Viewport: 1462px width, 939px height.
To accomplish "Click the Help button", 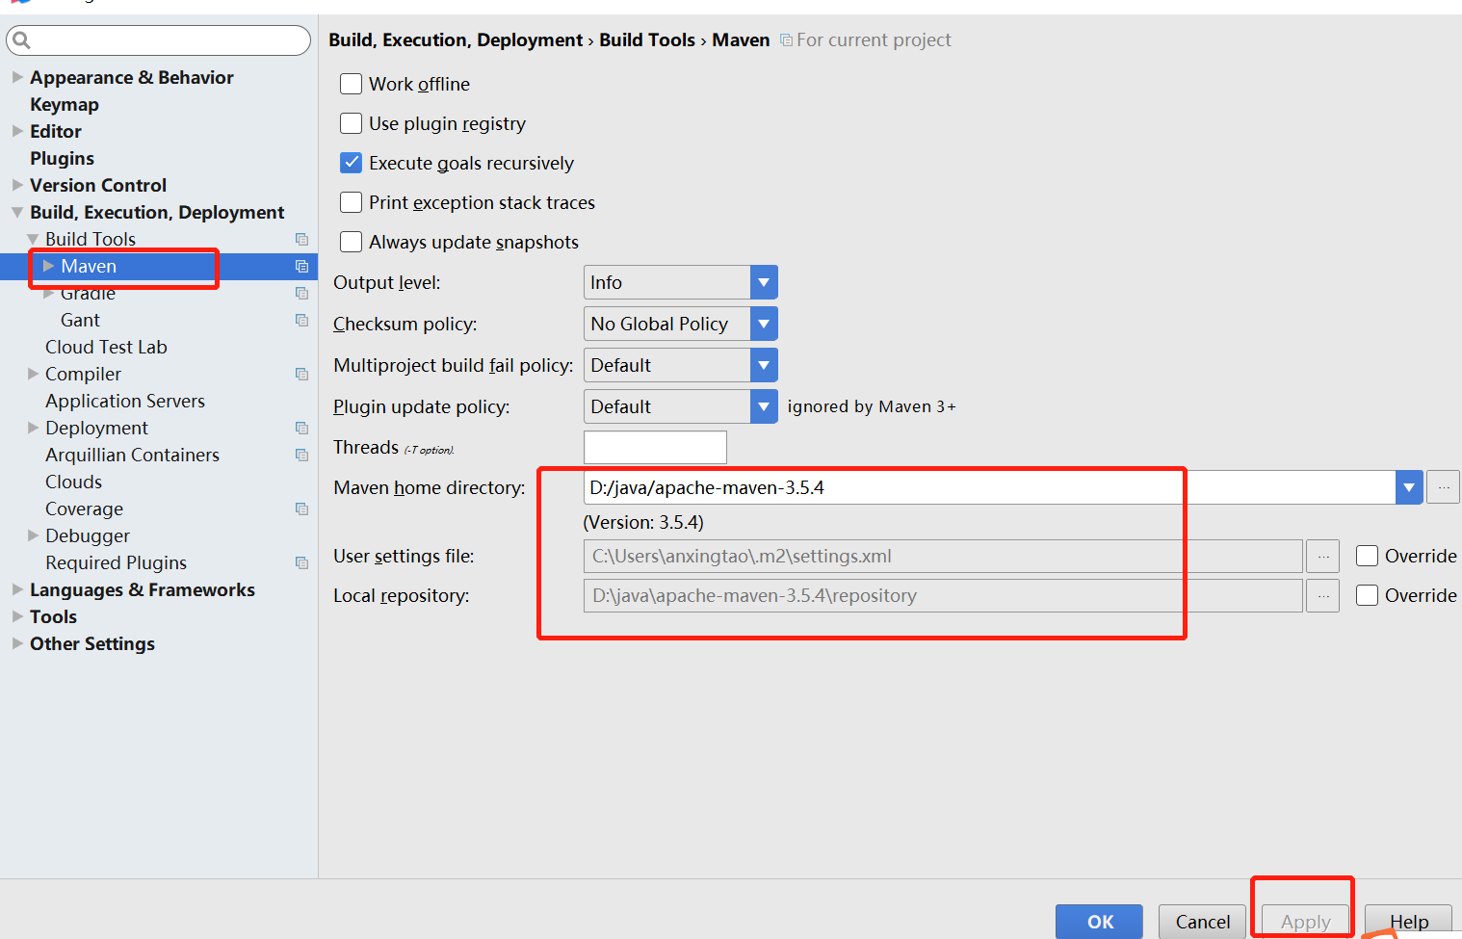I will click(1408, 922).
